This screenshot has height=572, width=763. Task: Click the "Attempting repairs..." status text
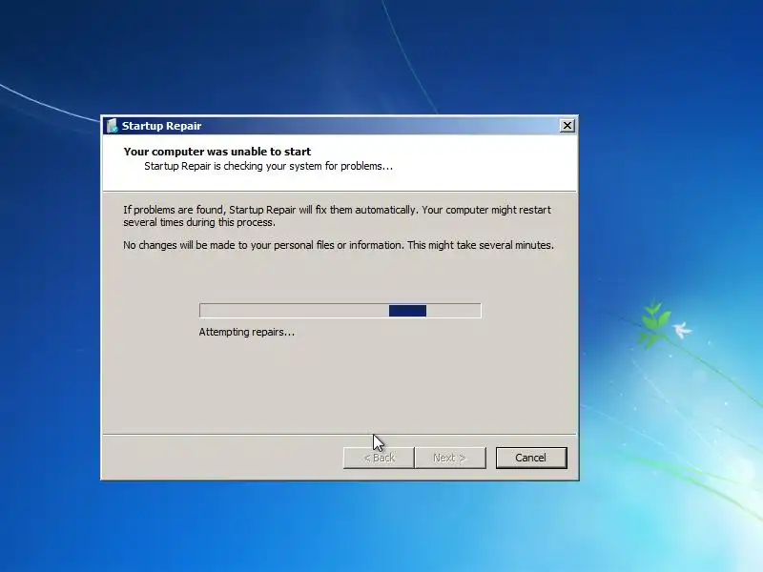247,332
